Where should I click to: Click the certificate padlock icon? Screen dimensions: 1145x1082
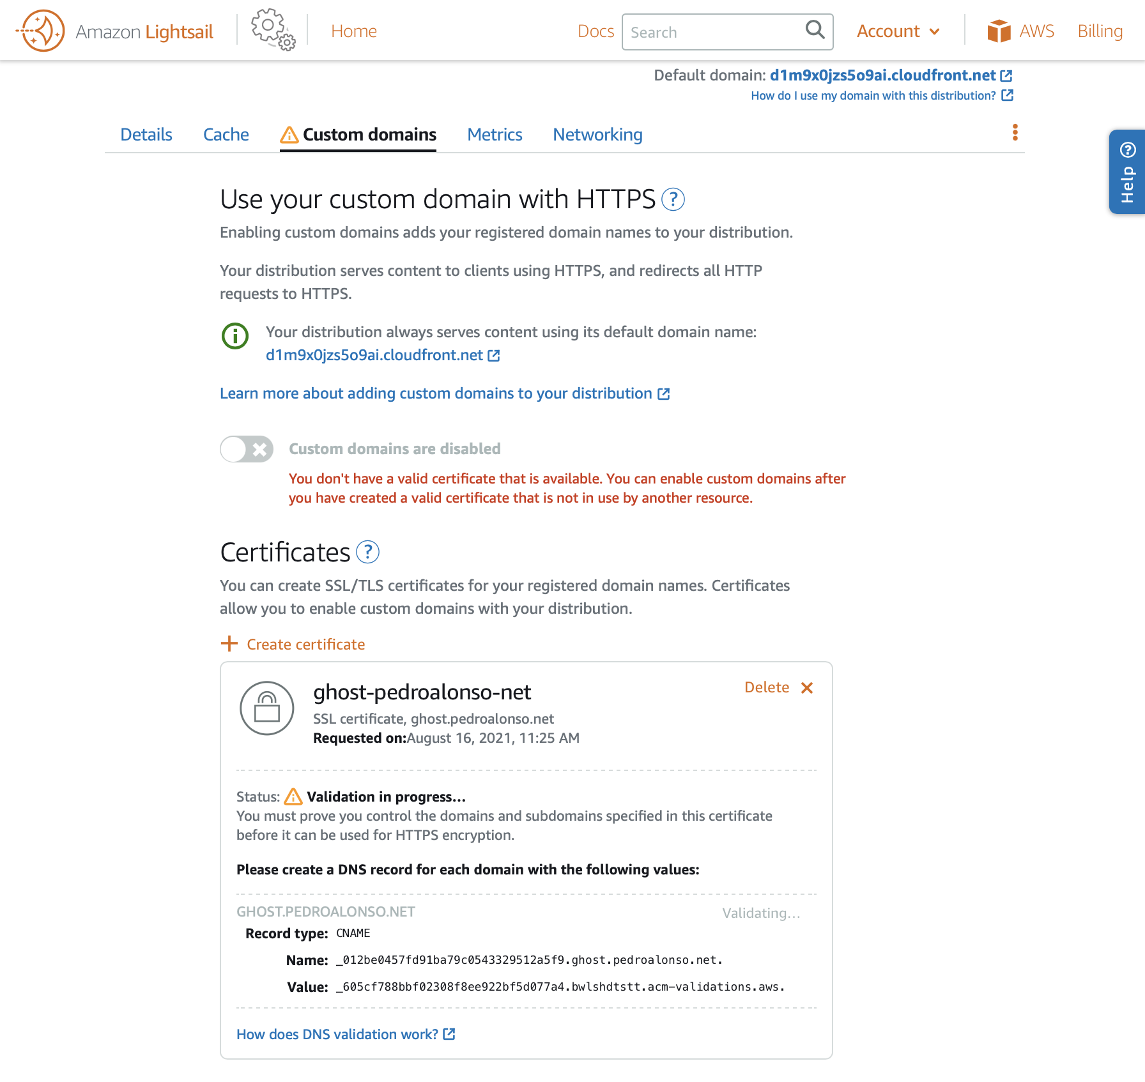click(266, 708)
